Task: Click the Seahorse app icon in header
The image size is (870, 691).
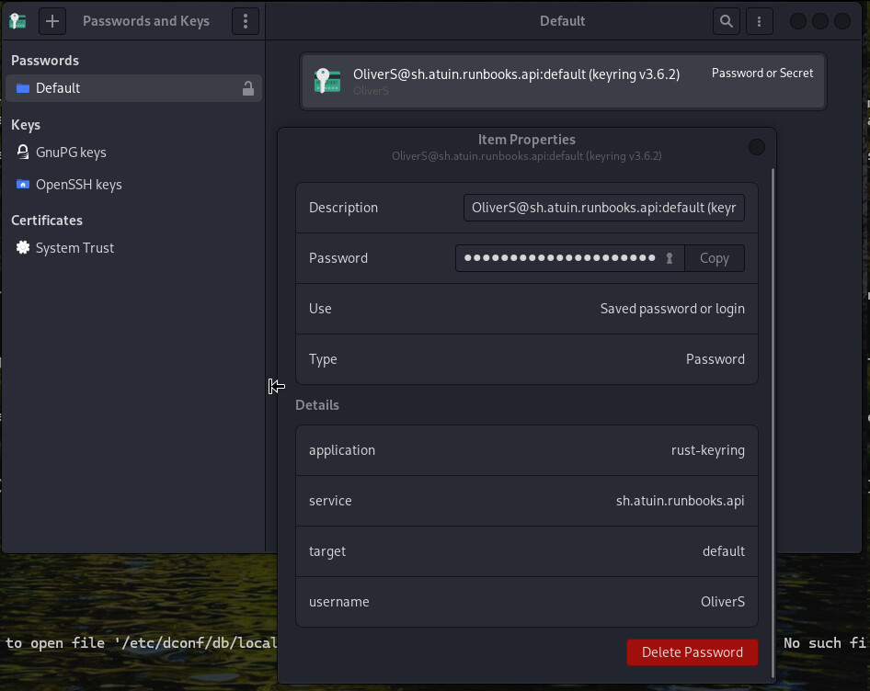Action: pyautogui.click(x=17, y=20)
